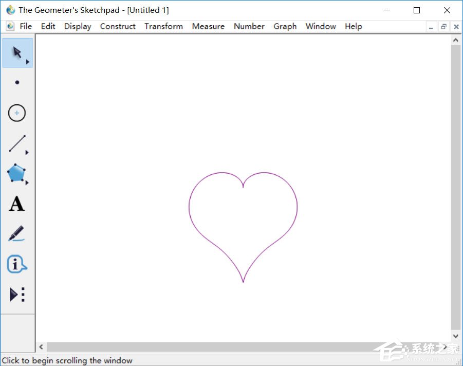This screenshot has width=463, height=366.
Task: Click the purple heart curve
Action: (189, 207)
